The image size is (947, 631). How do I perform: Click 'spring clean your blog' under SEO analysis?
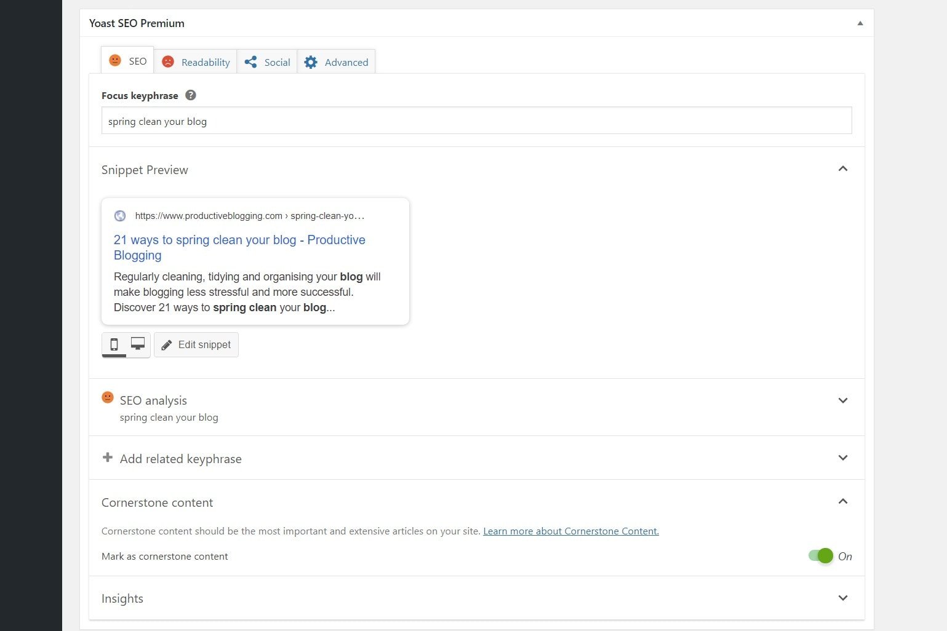pyautogui.click(x=169, y=418)
